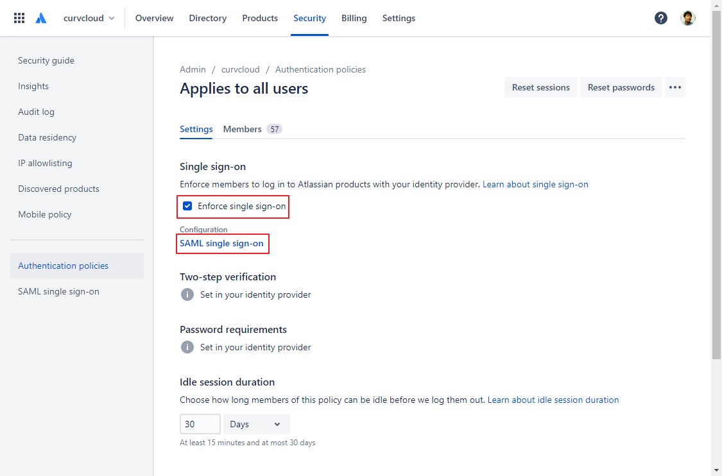
Task: Go to the Overview menu item
Action: click(154, 18)
